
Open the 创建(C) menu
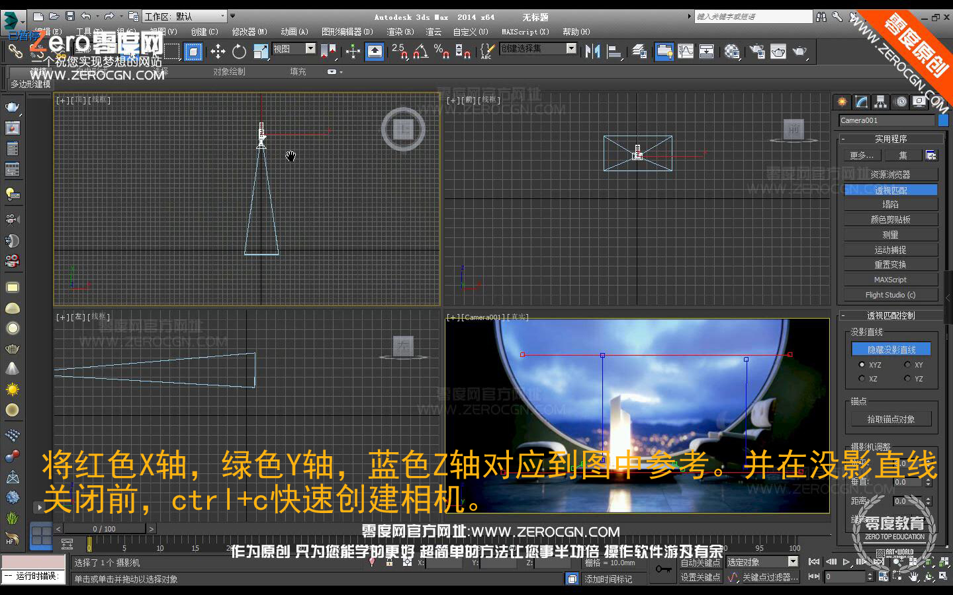point(204,32)
